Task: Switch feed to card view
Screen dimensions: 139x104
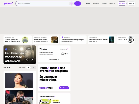Action: click(28, 67)
